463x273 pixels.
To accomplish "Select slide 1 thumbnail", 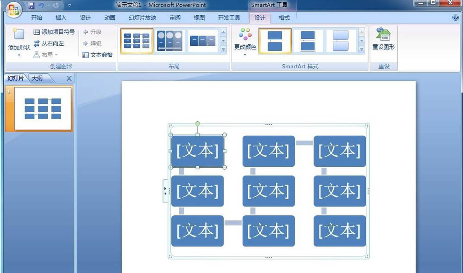I will [43, 109].
